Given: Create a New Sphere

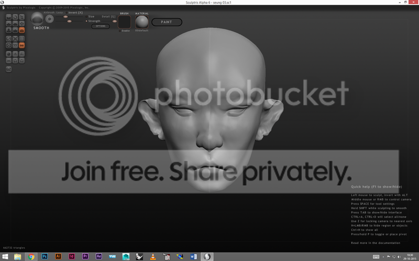Looking at the screenshot, I should (8, 54).
